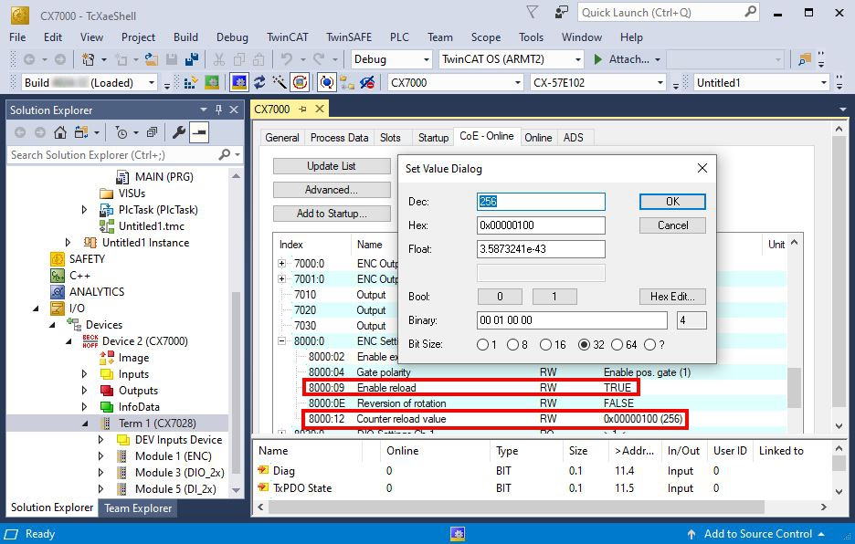
Task: Select the 64-bit Bit Size radio button
Action: tap(617, 344)
